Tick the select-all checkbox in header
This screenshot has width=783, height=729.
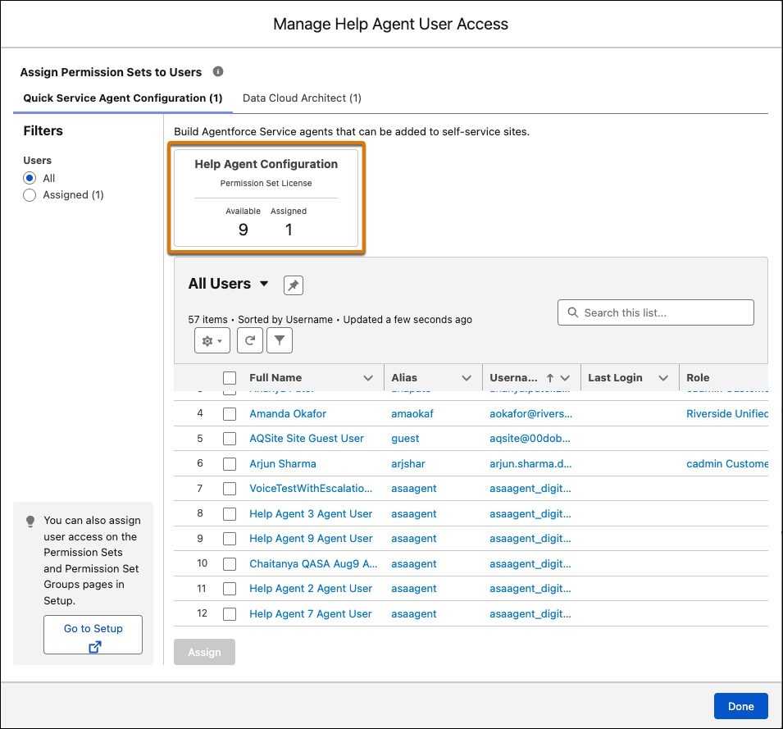tap(230, 378)
